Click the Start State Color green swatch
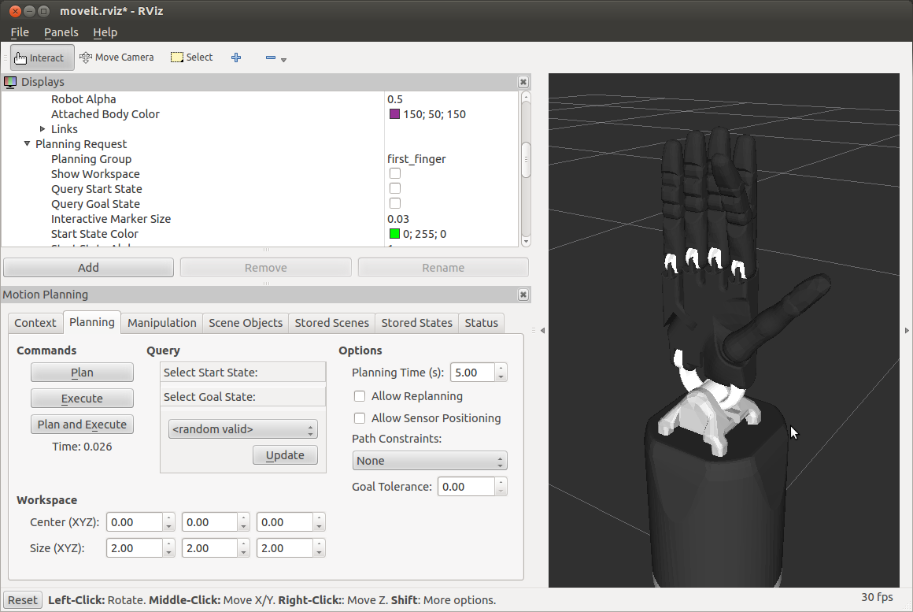This screenshot has height=612, width=913. 394,234
